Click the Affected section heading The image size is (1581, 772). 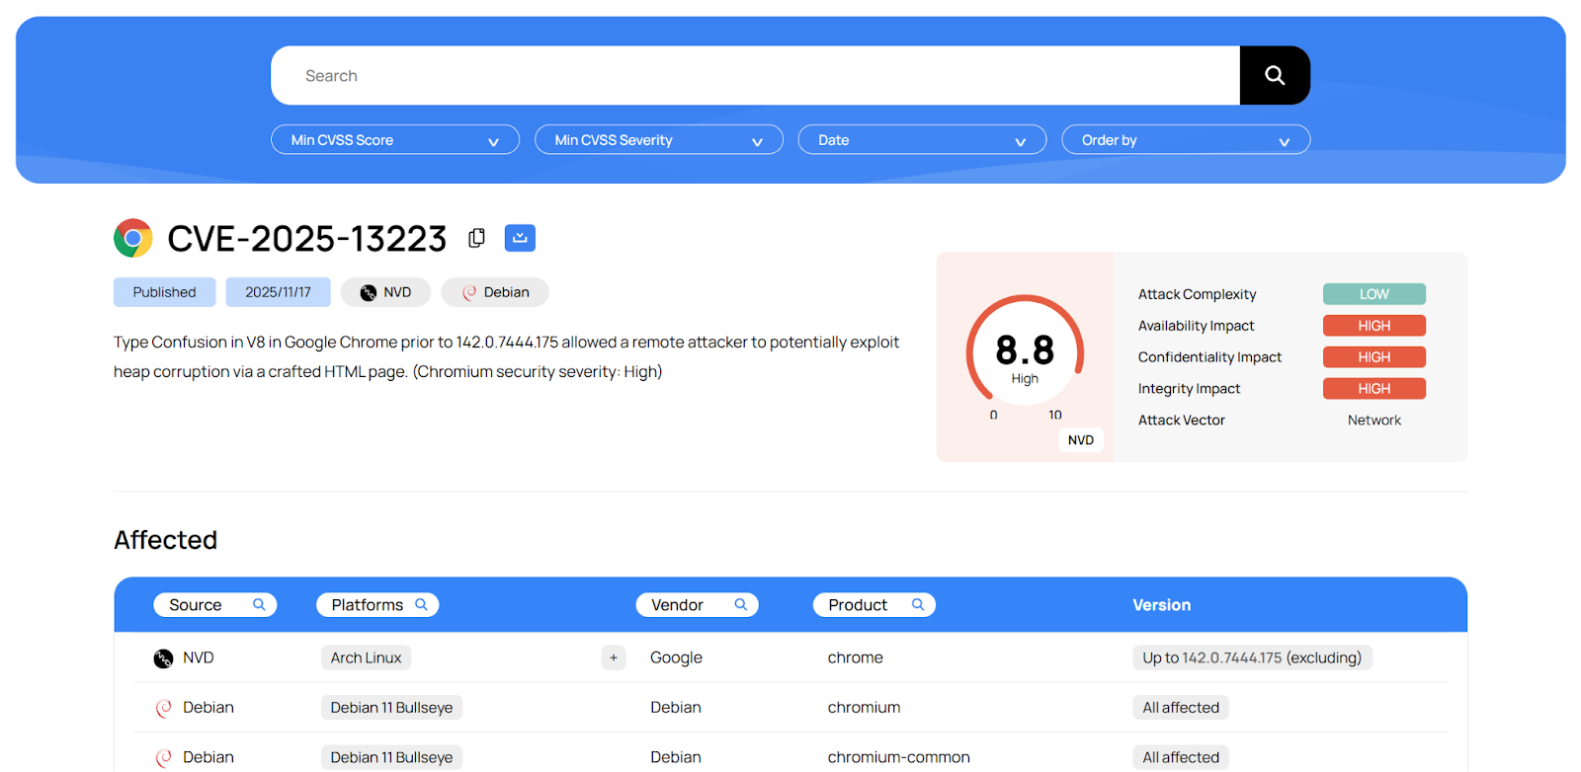[x=165, y=540]
